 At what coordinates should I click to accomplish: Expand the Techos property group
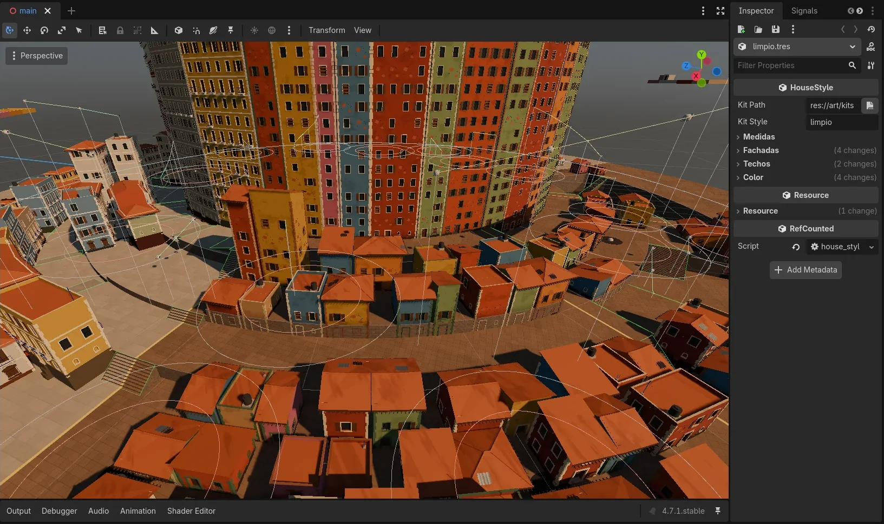806,164
